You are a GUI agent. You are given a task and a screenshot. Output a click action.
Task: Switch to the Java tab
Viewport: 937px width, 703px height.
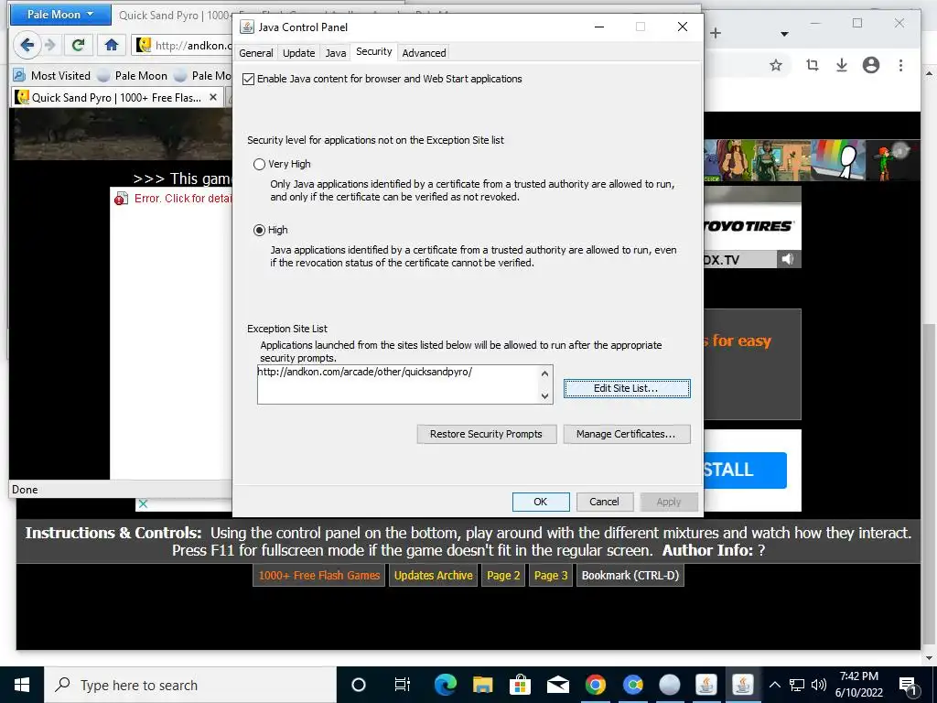pyautogui.click(x=335, y=52)
